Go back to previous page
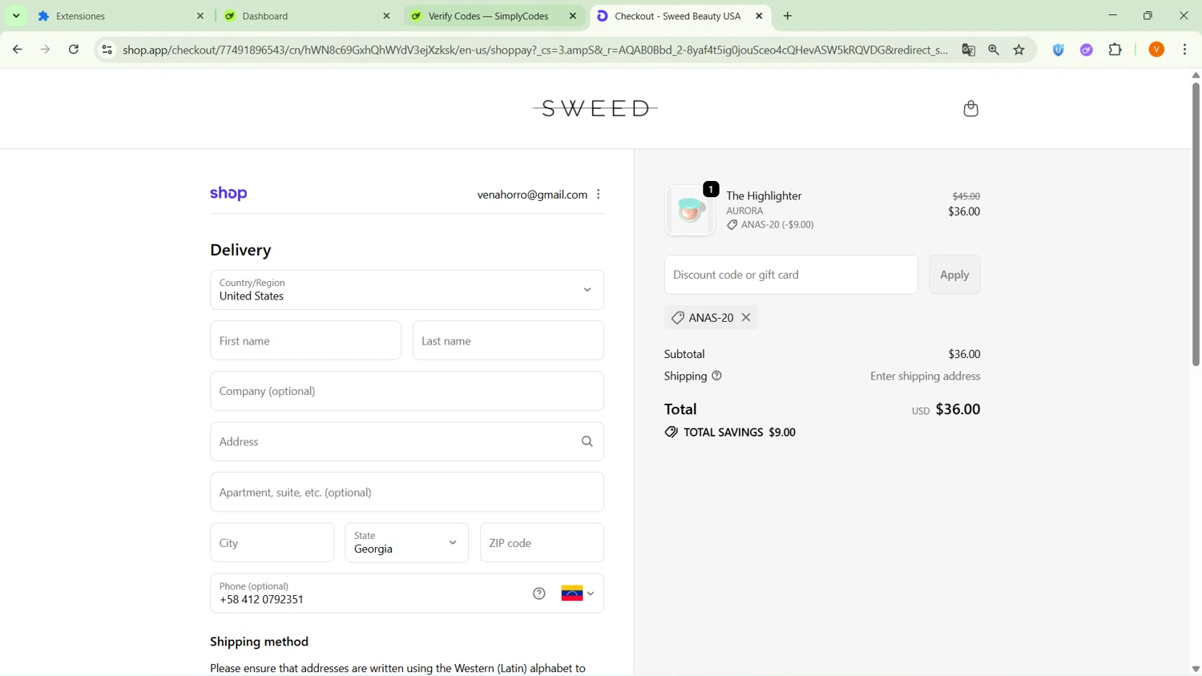 pos(17,50)
